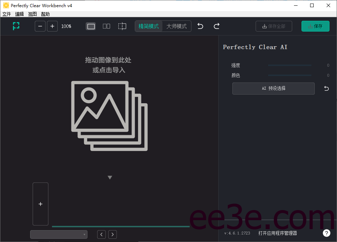The height and width of the screenshot is (242, 337).
Task: Select the side-by-side compare view icon
Action: coord(106,26)
